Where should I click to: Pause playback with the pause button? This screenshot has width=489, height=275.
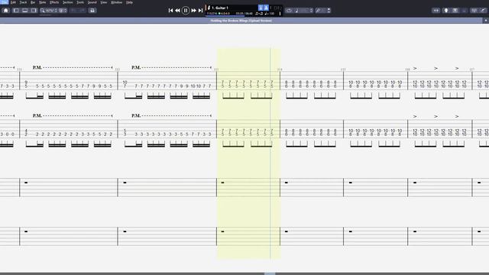[186, 10]
